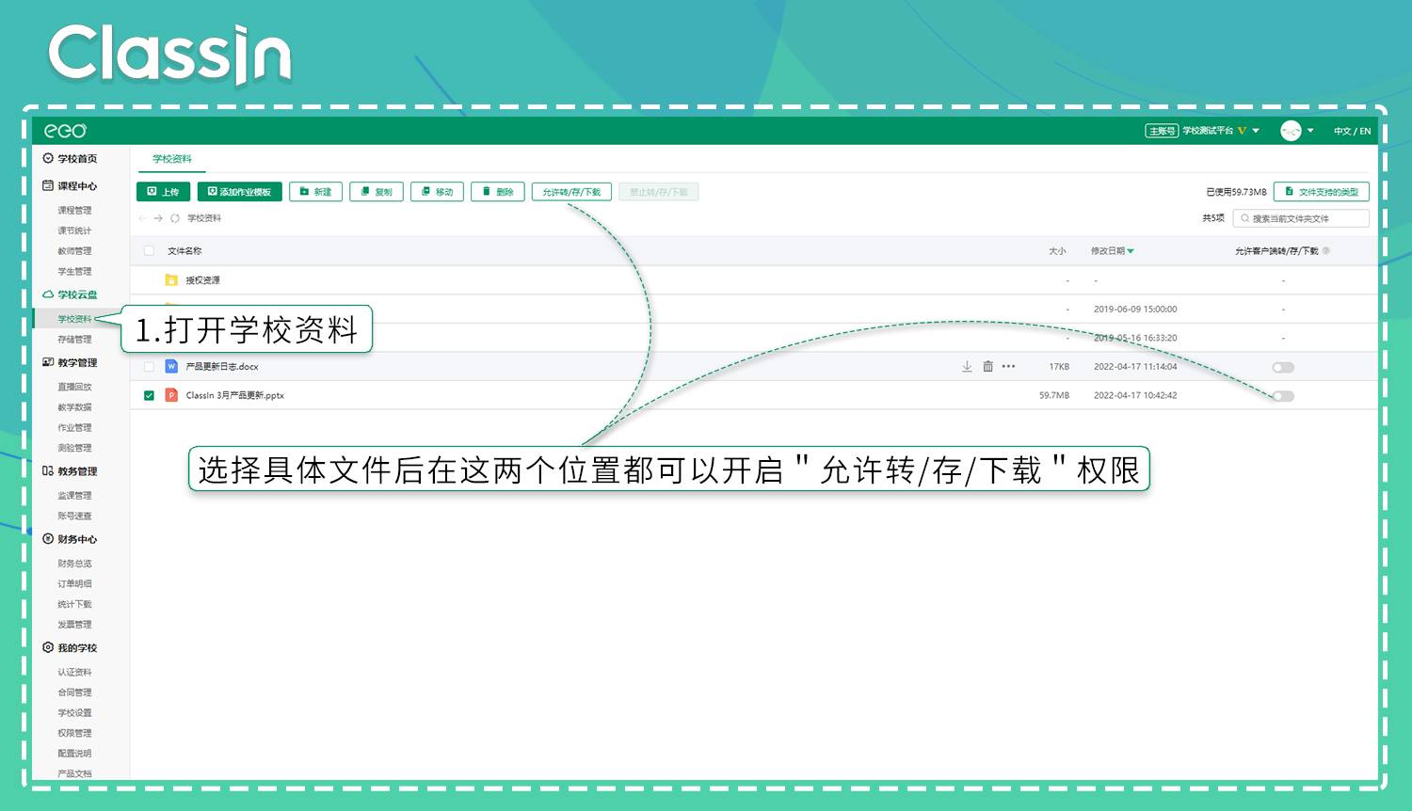This screenshot has height=811, width=1412.
Task: Toggle download permission for ClassIn 3月产品更新.pptx
Action: (x=1283, y=396)
